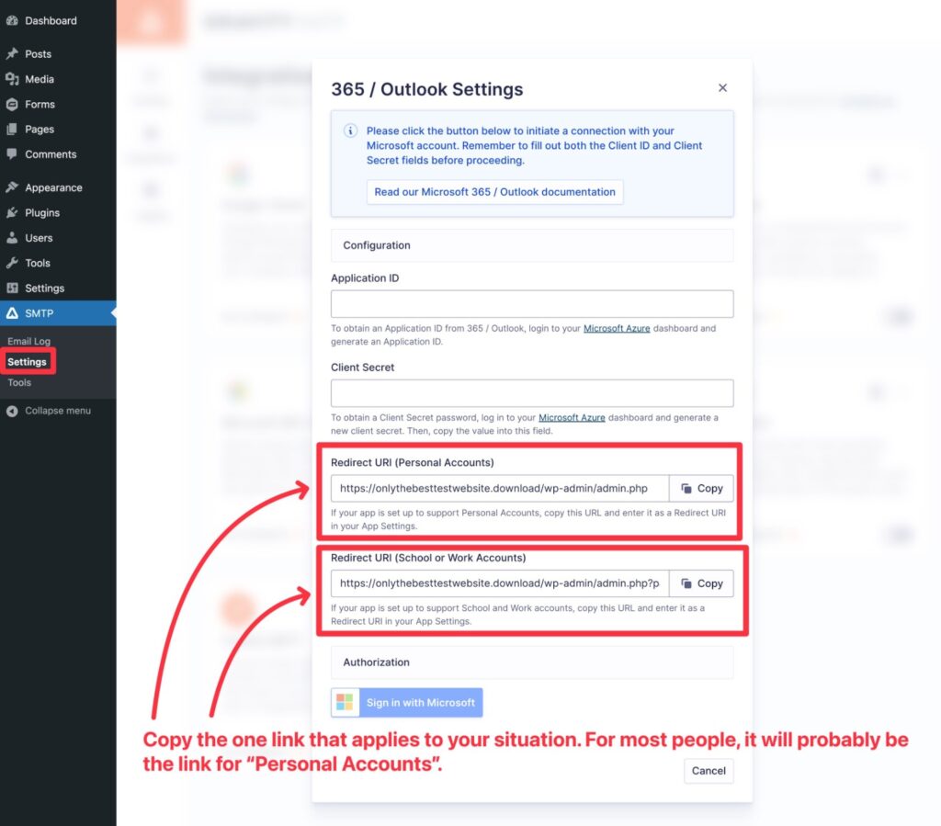Open Appearance using the brush icon

tap(14, 187)
